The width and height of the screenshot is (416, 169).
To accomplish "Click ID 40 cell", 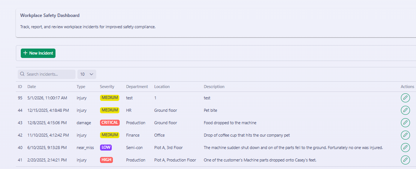I will (20, 148).
